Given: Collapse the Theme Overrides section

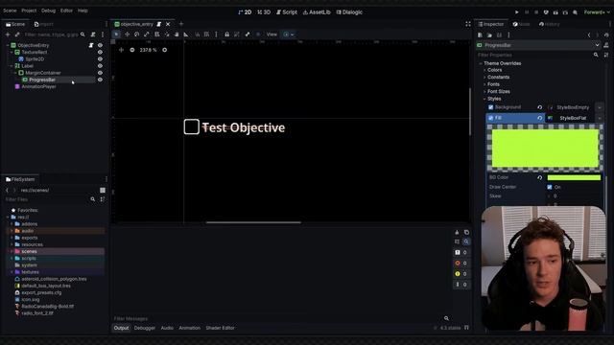Looking at the screenshot, I should [x=481, y=63].
